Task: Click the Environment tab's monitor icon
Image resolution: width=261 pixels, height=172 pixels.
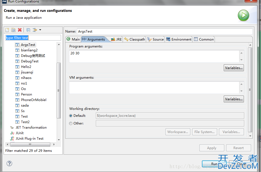Action: pyautogui.click(x=168, y=39)
